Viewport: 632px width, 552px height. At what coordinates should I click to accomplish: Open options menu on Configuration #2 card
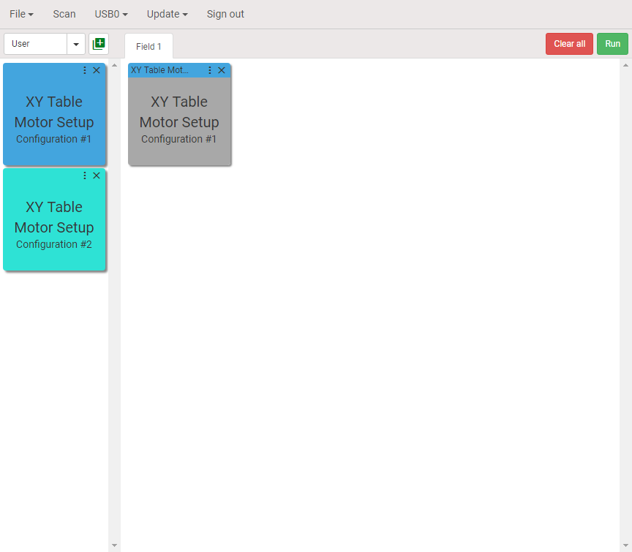click(85, 175)
